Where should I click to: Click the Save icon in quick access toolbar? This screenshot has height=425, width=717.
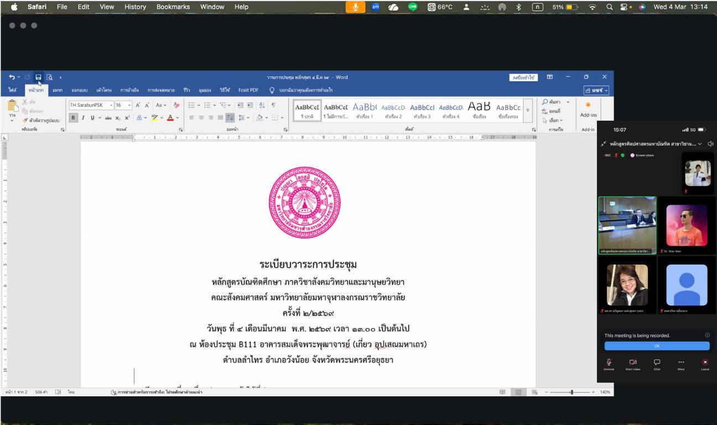click(x=38, y=77)
